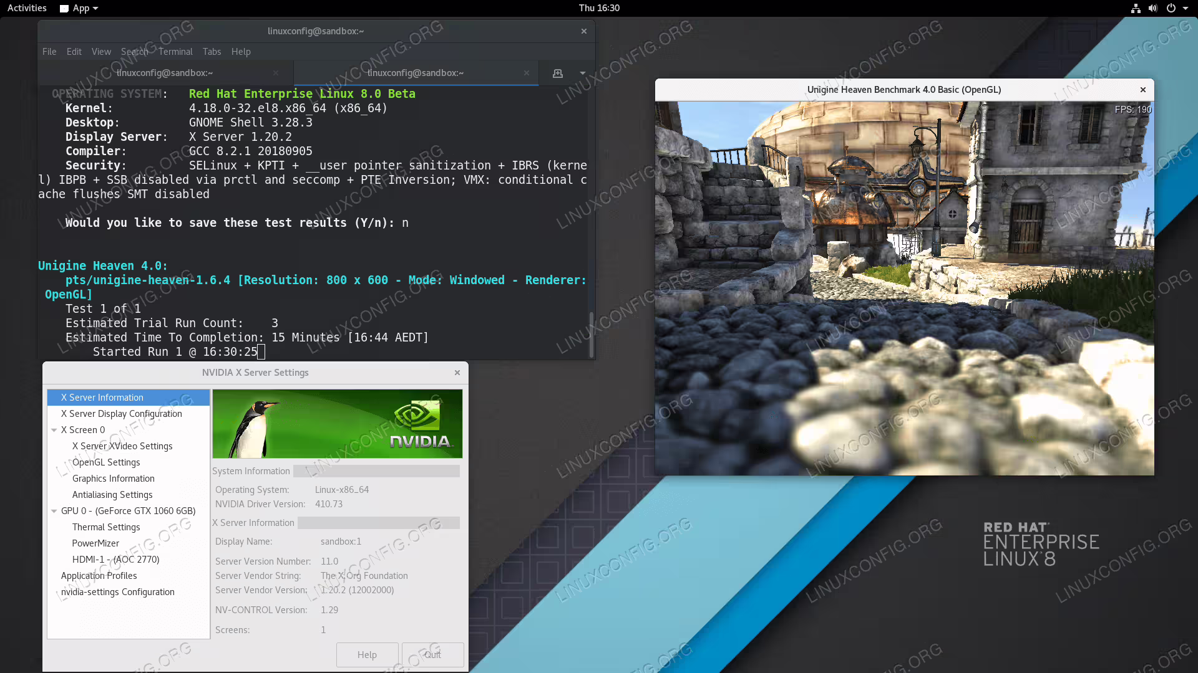Select the X Screen 0 entry

(x=83, y=430)
